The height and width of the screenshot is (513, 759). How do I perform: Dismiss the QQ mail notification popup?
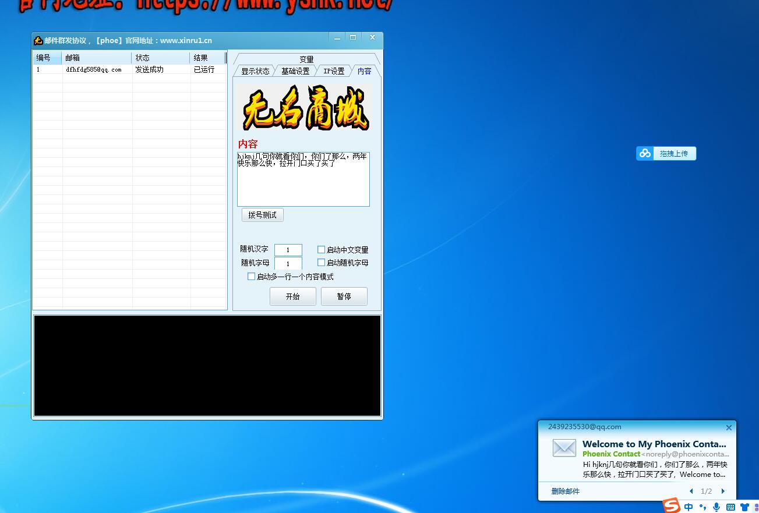pos(729,427)
